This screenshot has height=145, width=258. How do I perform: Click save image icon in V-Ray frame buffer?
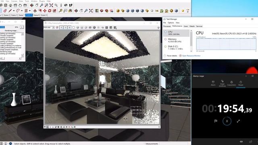(x=82, y=27)
